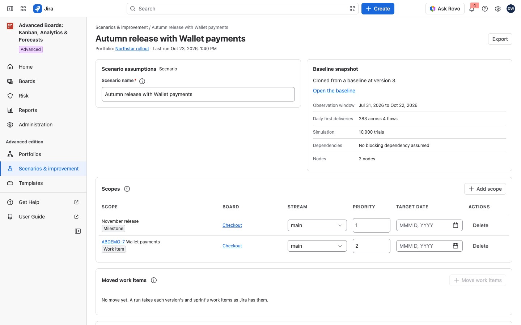Delete the Wallet payments scope
The height and width of the screenshot is (325, 521).
point(480,246)
